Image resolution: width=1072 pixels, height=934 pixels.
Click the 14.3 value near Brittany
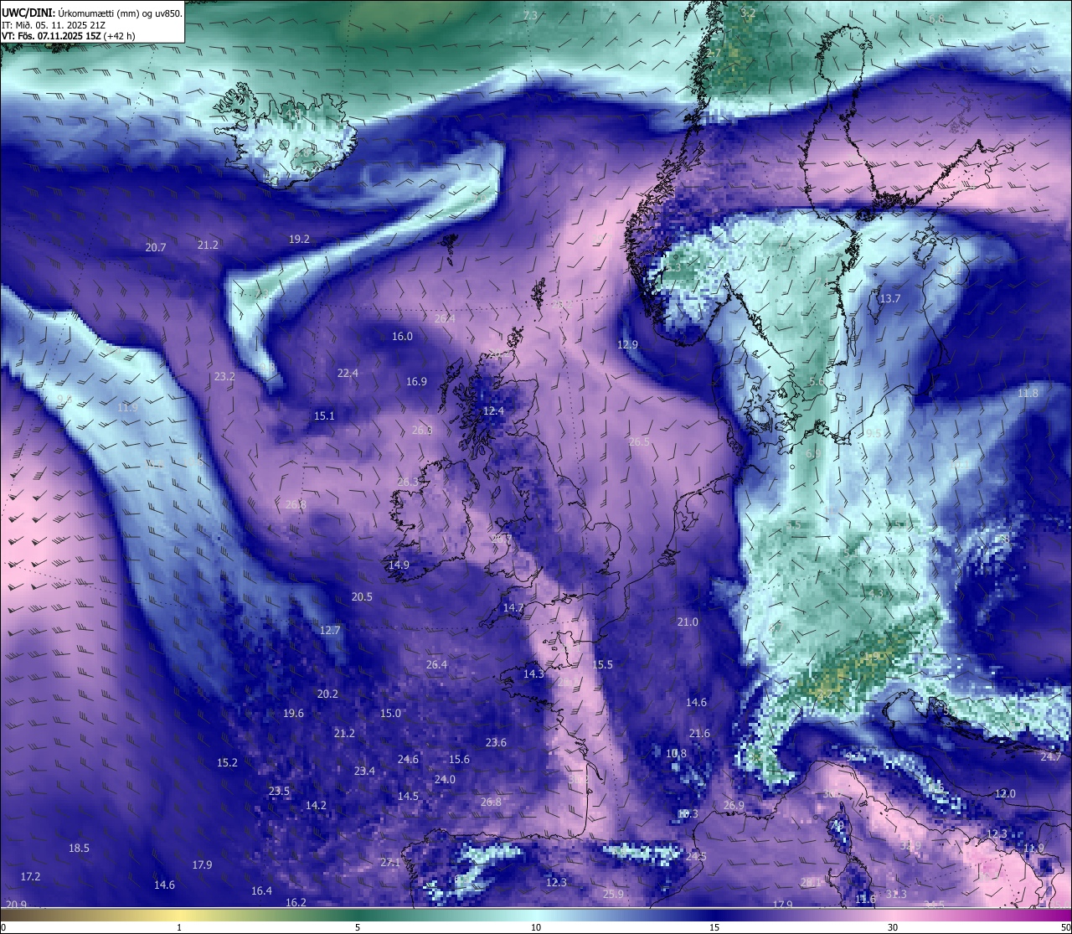pyautogui.click(x=533, y=673)
